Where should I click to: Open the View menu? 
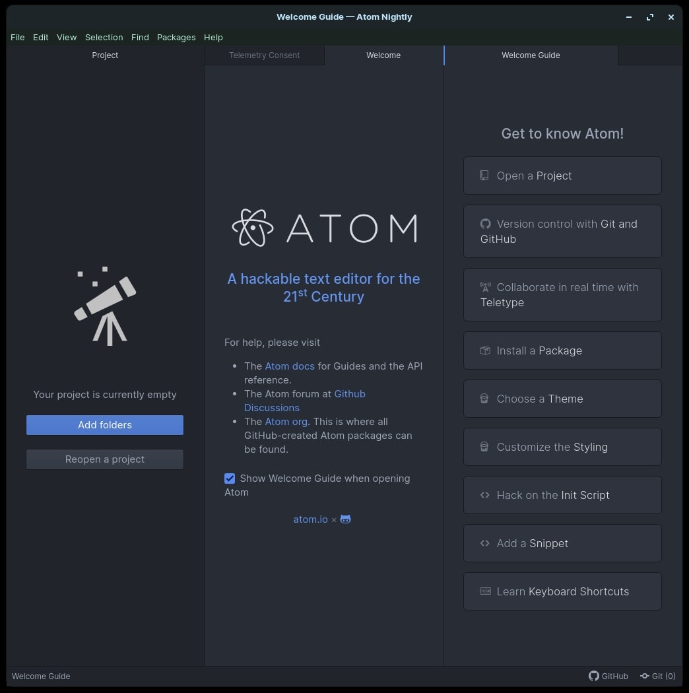coord(67,37)
